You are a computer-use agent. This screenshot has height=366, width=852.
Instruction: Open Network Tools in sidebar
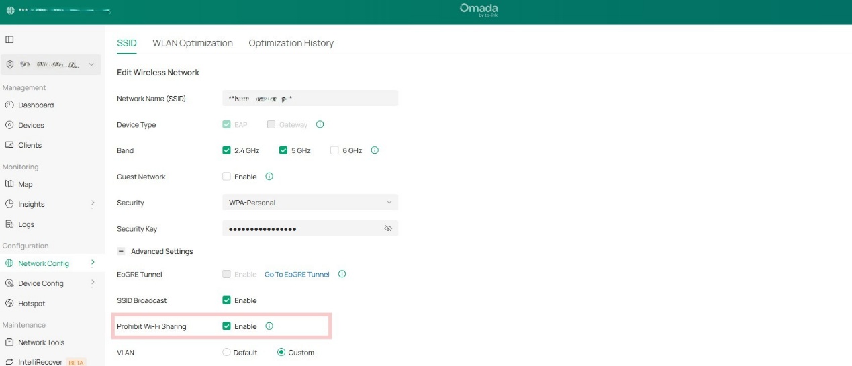(42, 342)
